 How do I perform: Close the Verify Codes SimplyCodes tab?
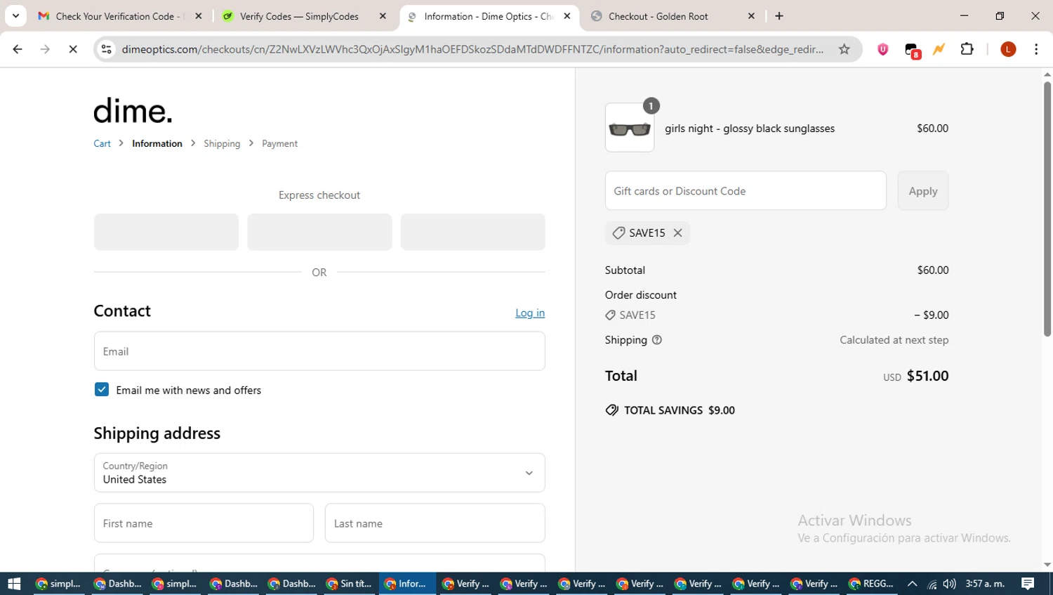click(x=383, y=16)
